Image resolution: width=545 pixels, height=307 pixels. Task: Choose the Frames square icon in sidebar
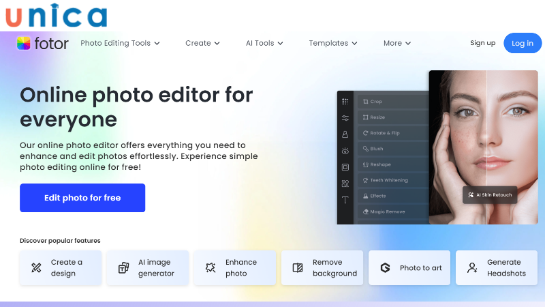[345, 167]
